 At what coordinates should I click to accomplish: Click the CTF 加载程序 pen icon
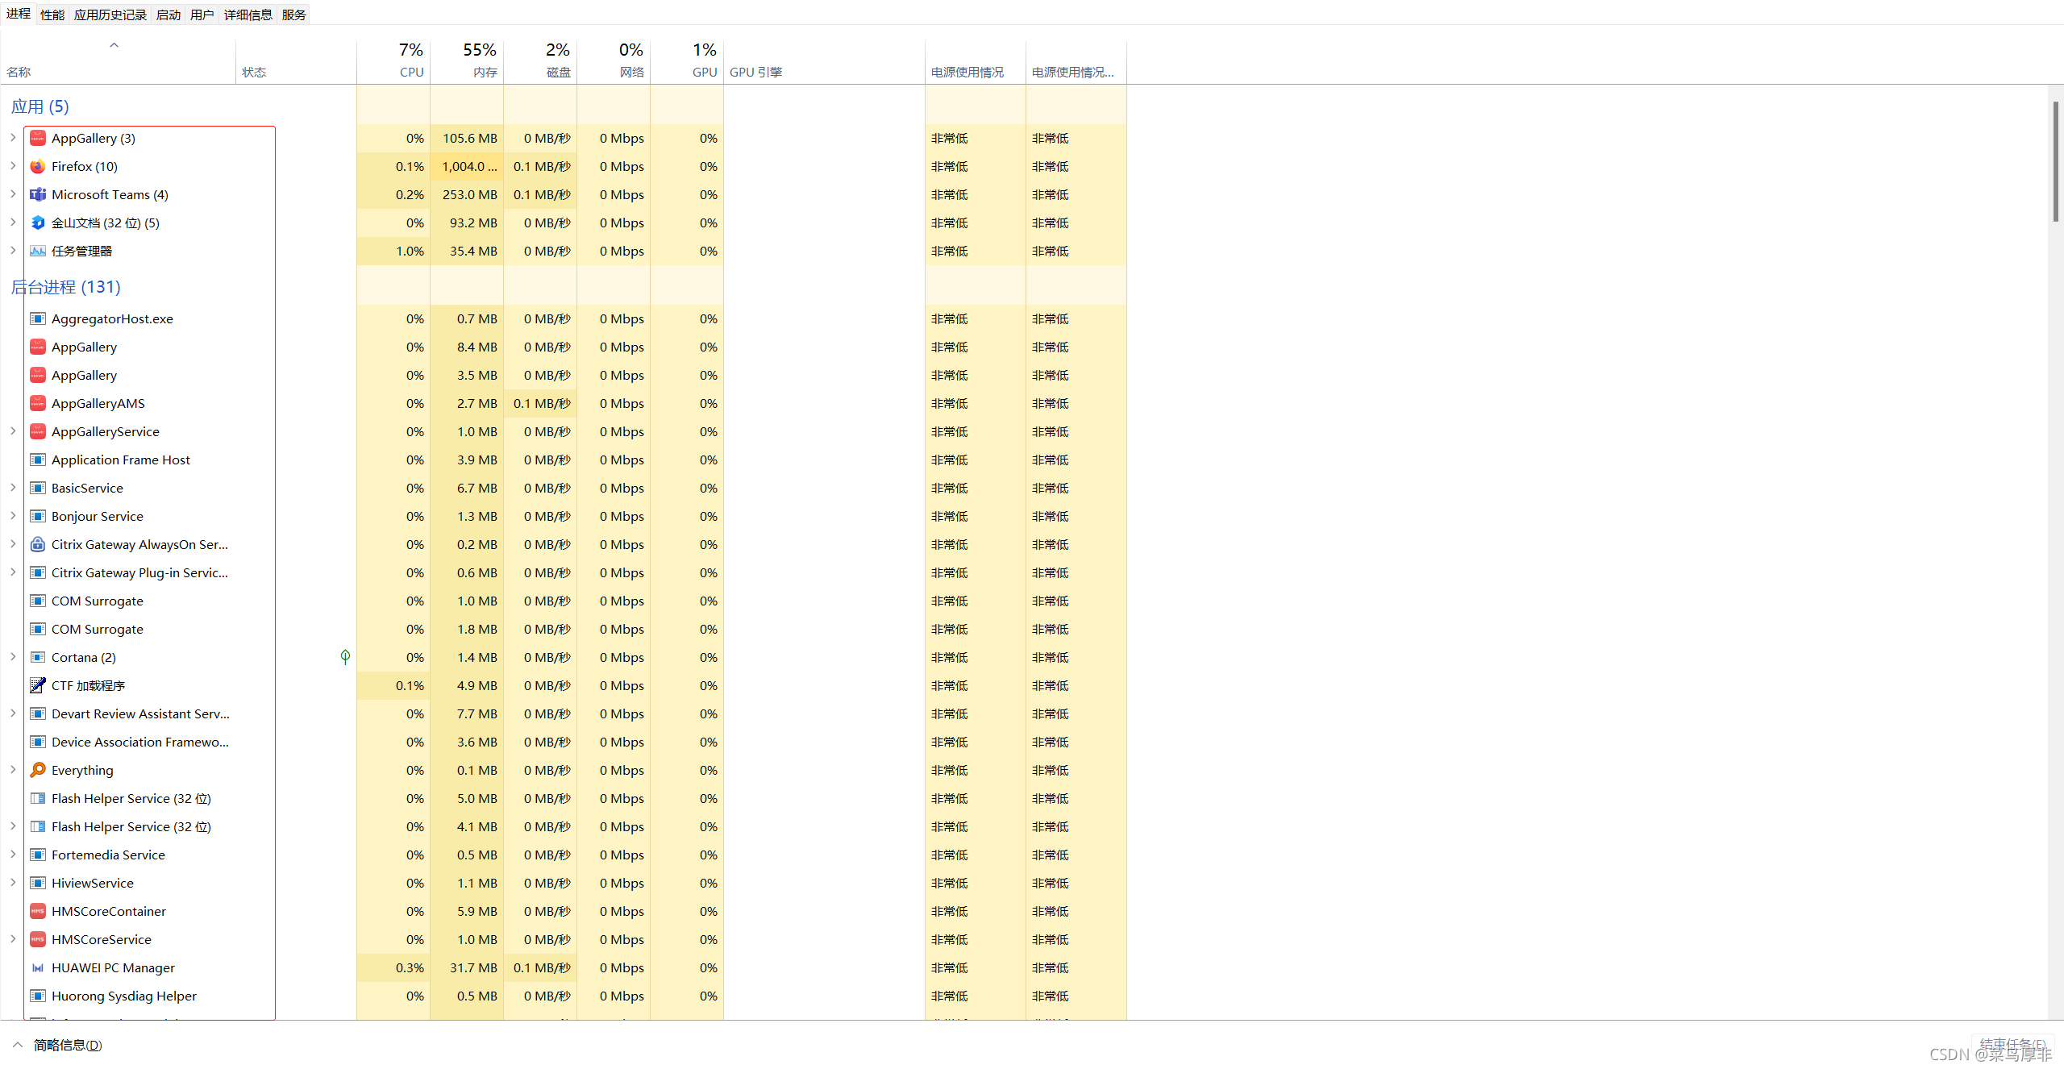[38, 686]
